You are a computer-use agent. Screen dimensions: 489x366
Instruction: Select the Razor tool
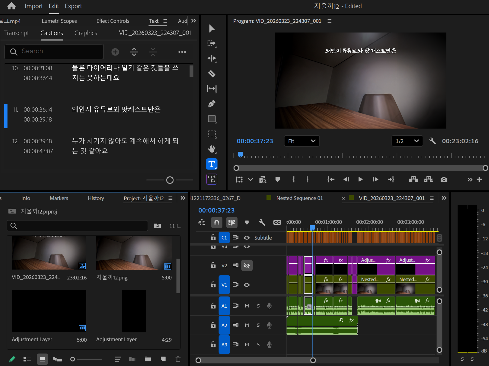point(212,74)
